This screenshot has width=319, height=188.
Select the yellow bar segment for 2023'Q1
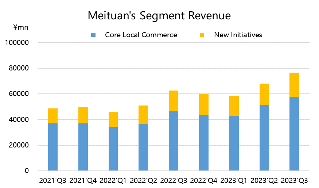tap(234, 106)
